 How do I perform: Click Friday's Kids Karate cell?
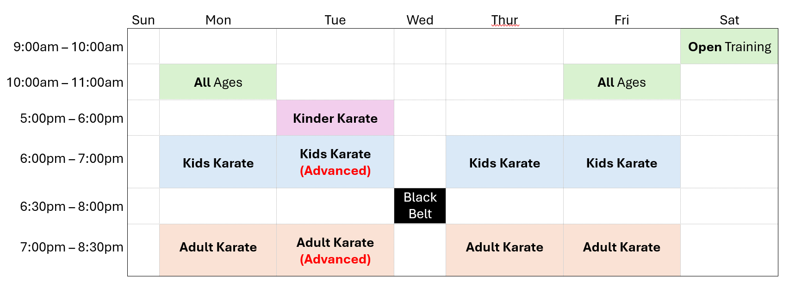[622, 162]
